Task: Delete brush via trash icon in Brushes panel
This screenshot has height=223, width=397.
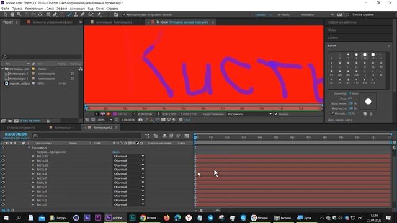Action: coord(371,114)
